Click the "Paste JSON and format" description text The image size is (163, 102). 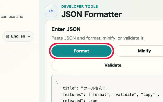coord(98,38)
